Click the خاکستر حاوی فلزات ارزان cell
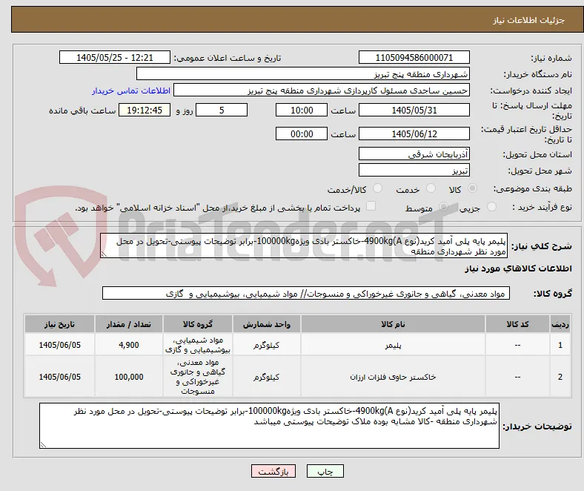This screenshot has height=491, width=584. click(393, 377)
